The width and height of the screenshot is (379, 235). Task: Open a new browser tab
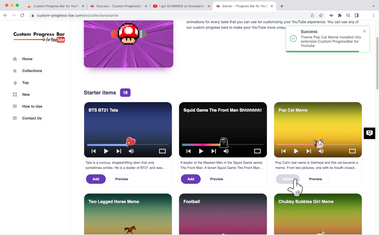[x=282, y=6]
